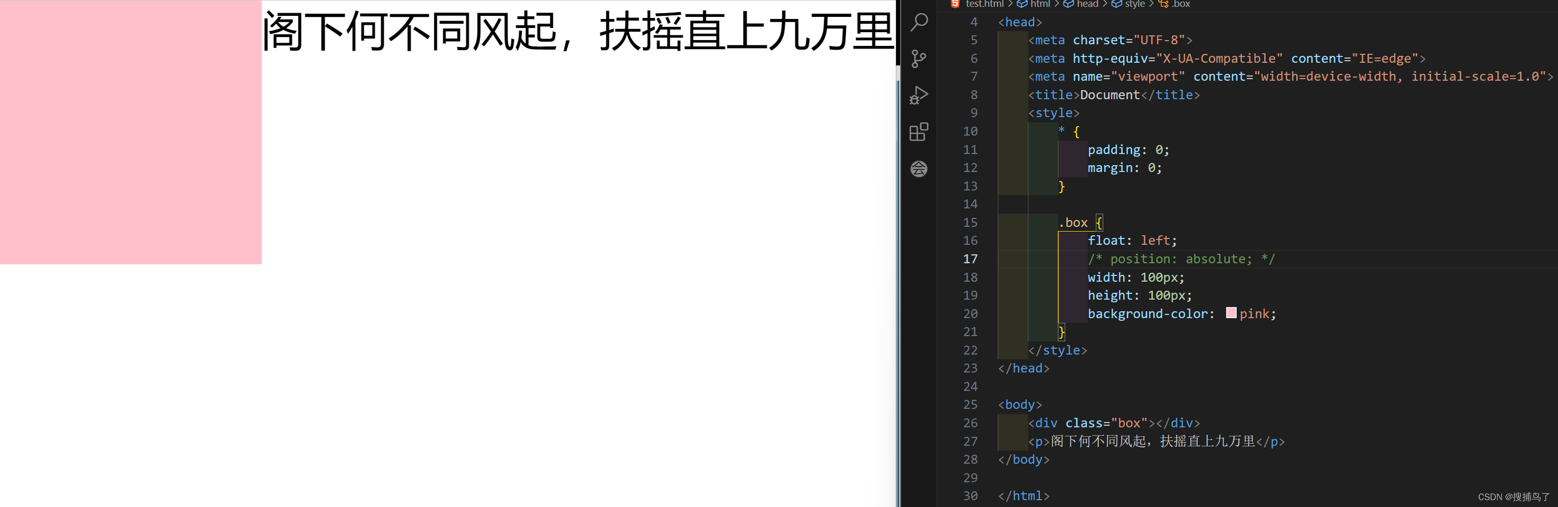Click line number 26 in the gutter
Image resolution: width=1558 pixels, height=507 pixels.
coord(970,423)
